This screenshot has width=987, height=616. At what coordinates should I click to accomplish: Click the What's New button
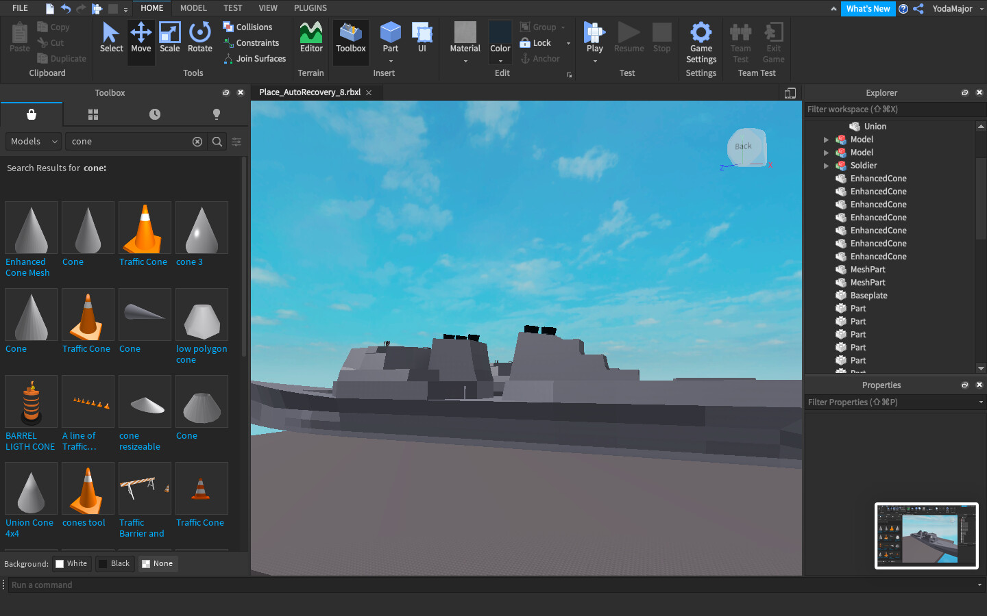click(868, 8)
